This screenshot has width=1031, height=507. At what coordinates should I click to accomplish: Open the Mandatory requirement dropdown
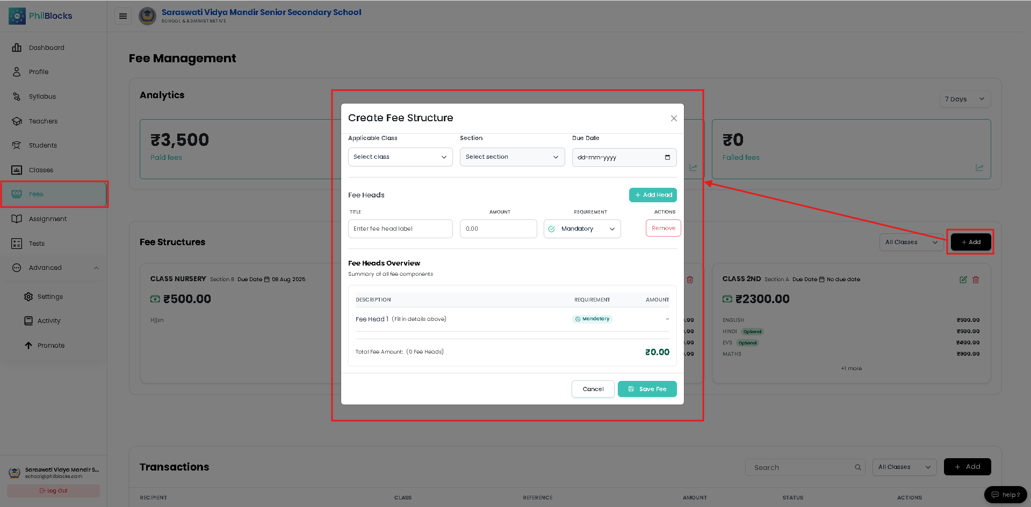coord(582,229)
